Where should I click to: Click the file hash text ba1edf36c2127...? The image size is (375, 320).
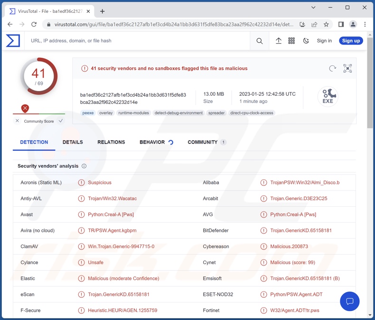click(x=133, y=99)
